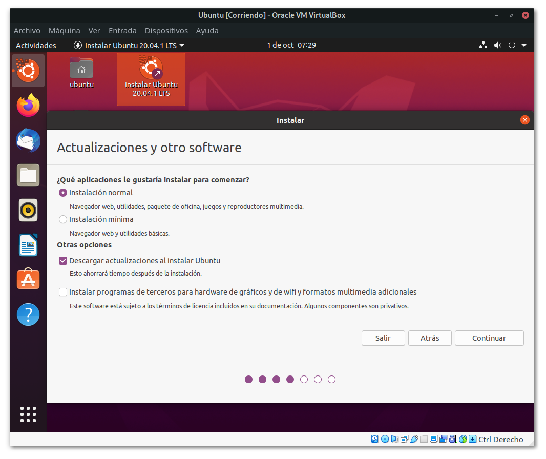The height and width of the screenshot is (459, 546).
Task: Click the Otras opciones heading
Action: pyautogui.click(x=85, y=245)
